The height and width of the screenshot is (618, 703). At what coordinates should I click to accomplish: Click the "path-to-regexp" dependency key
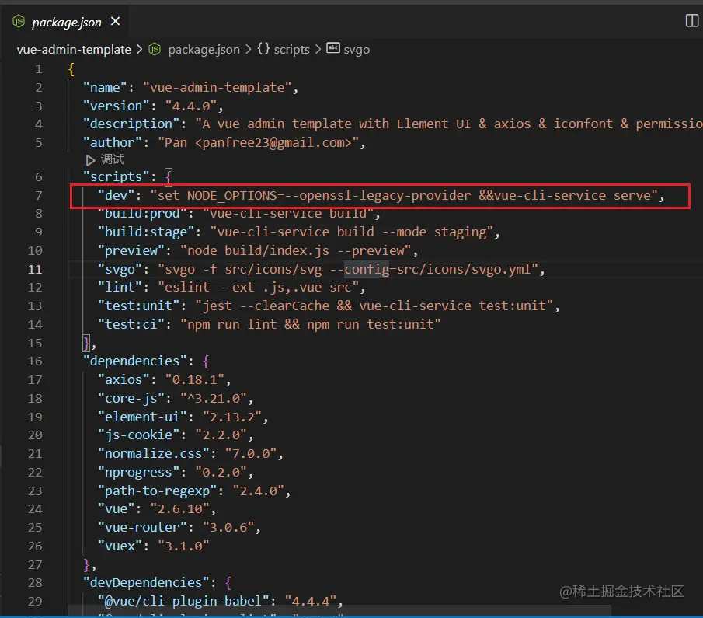point(158,491)
